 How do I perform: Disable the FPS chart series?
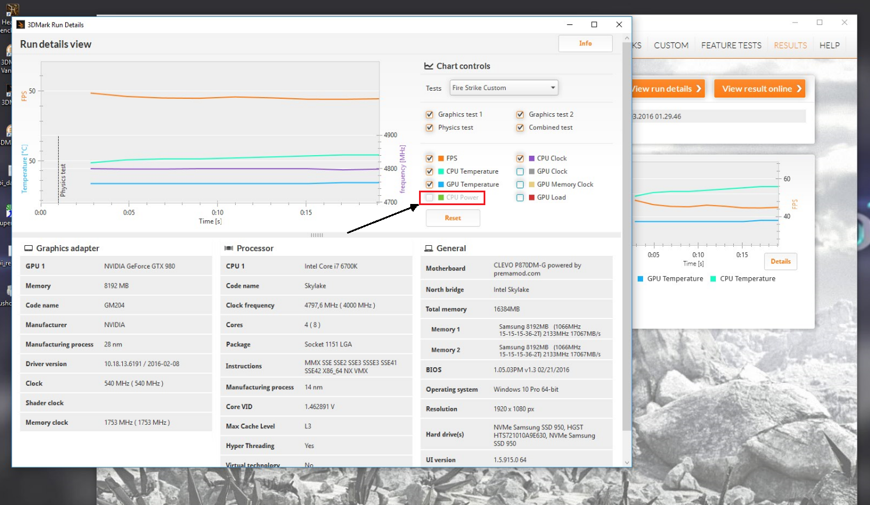429,158
